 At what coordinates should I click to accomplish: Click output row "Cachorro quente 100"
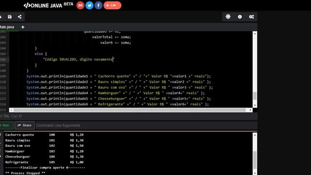pos(44,135)
